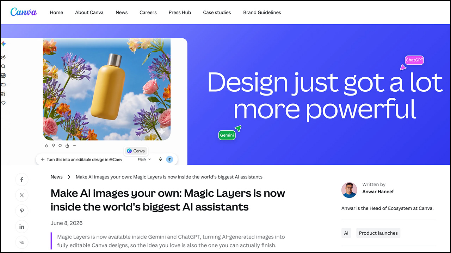Click the 'June 8, 2026' date text
The width and height of the screenshot is (451, 253).
[67, 223]
